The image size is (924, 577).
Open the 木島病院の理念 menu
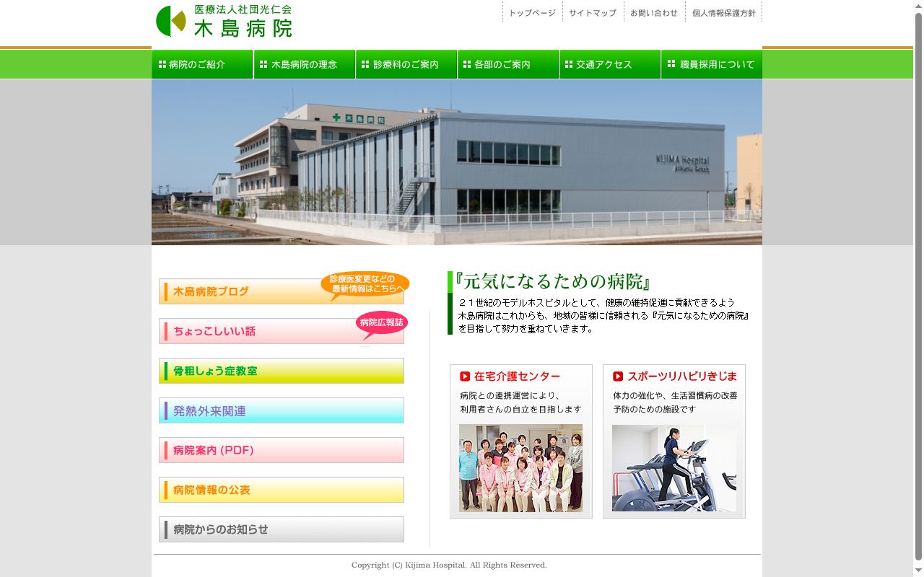click(x=305, y=64)
